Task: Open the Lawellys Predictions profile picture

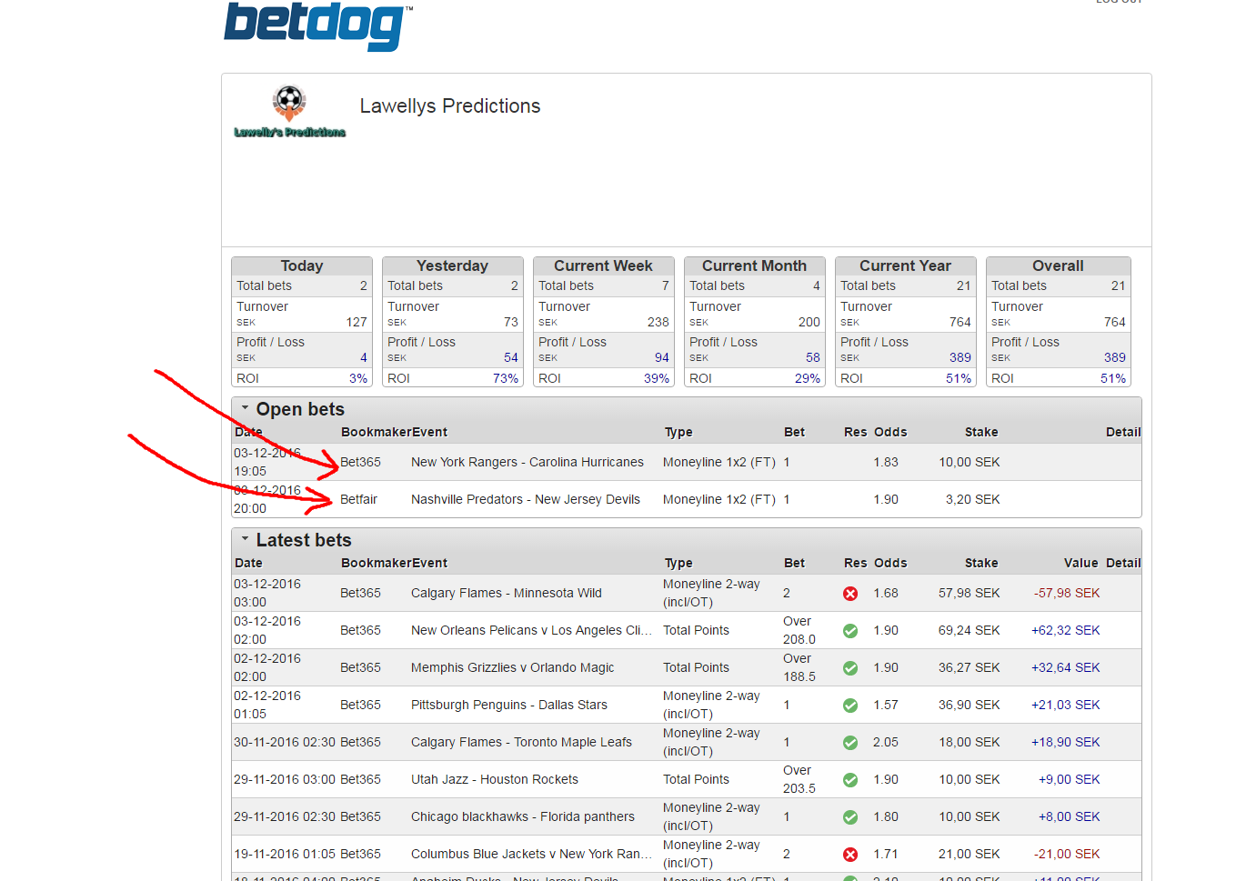Action: pyautogui.click(x=290, y=111)
